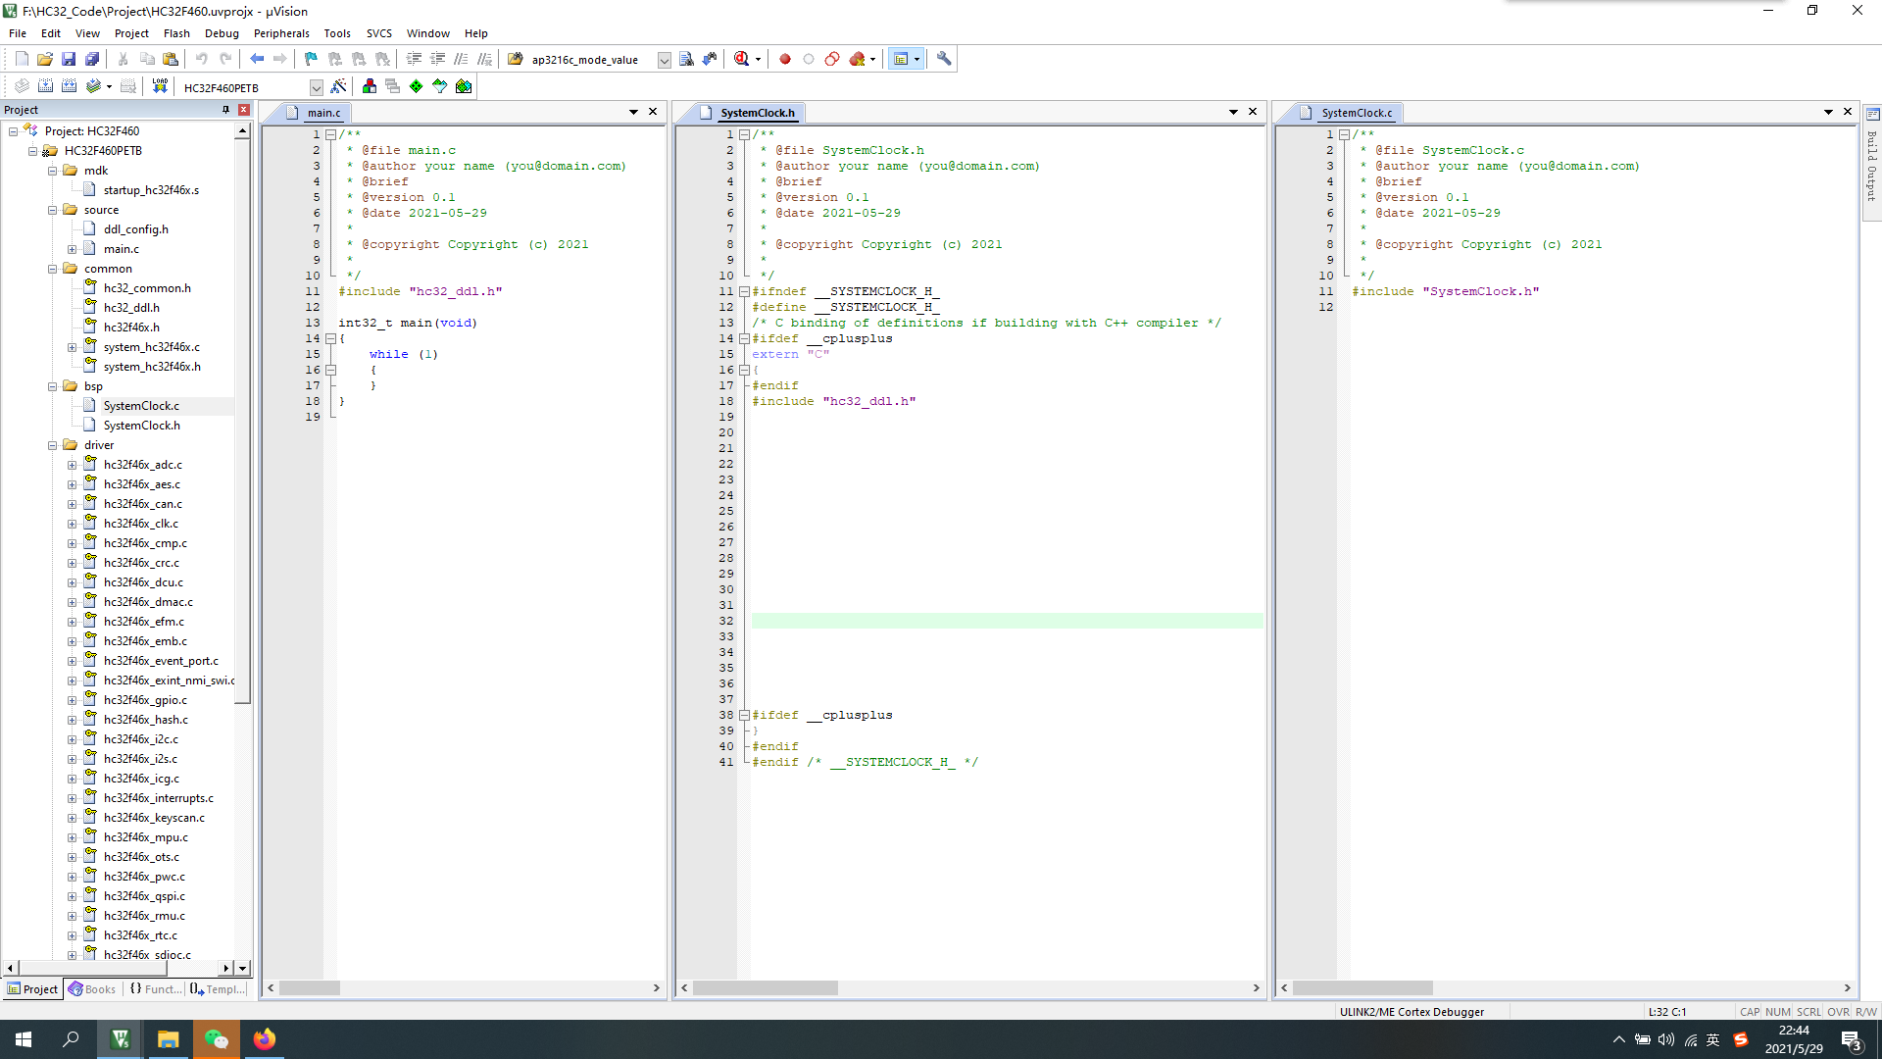
Task: Click the New file icon
Action: point(22,59)
